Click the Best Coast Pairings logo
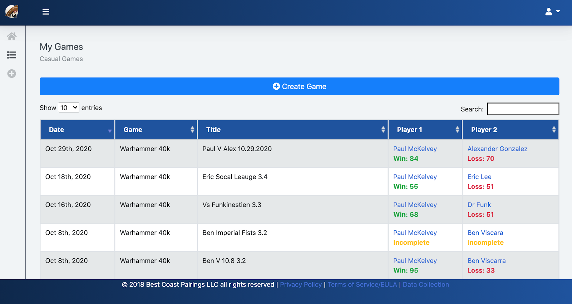The width and height of the screenshot is (572, 304). coord(12,11)
